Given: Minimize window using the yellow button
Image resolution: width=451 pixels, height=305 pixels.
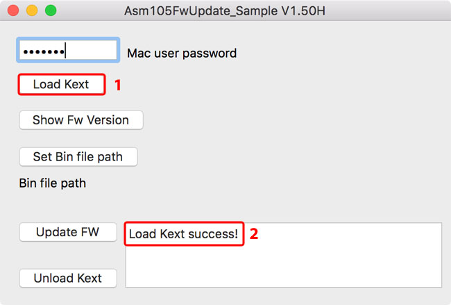Looking at the screenshot, I should coord(32,11).
